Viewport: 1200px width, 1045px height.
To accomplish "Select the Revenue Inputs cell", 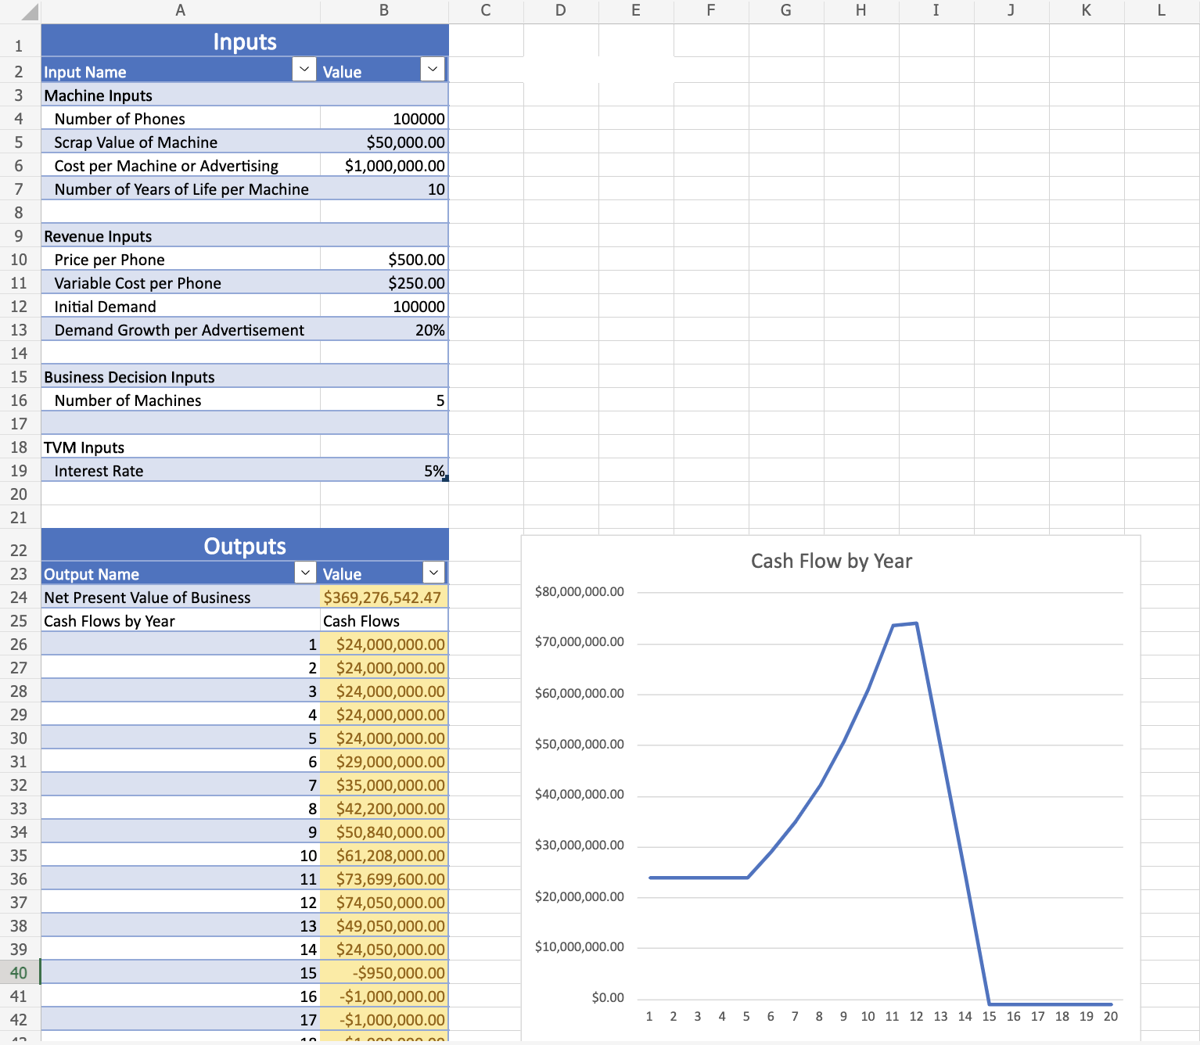I will pos(181,235).
